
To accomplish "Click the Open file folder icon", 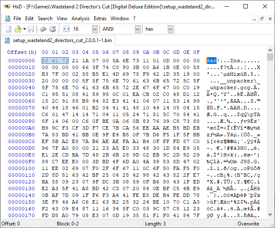I will point(18,29).
